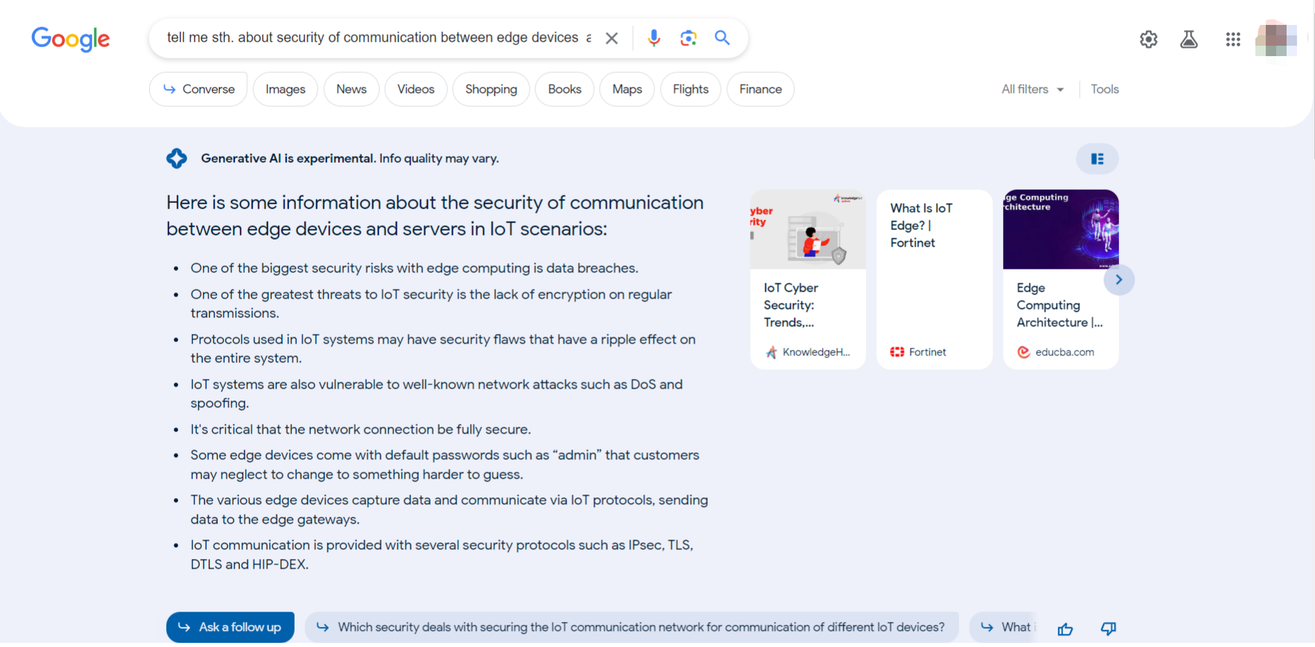Click the bullet about default passwords

coord(445,465)
